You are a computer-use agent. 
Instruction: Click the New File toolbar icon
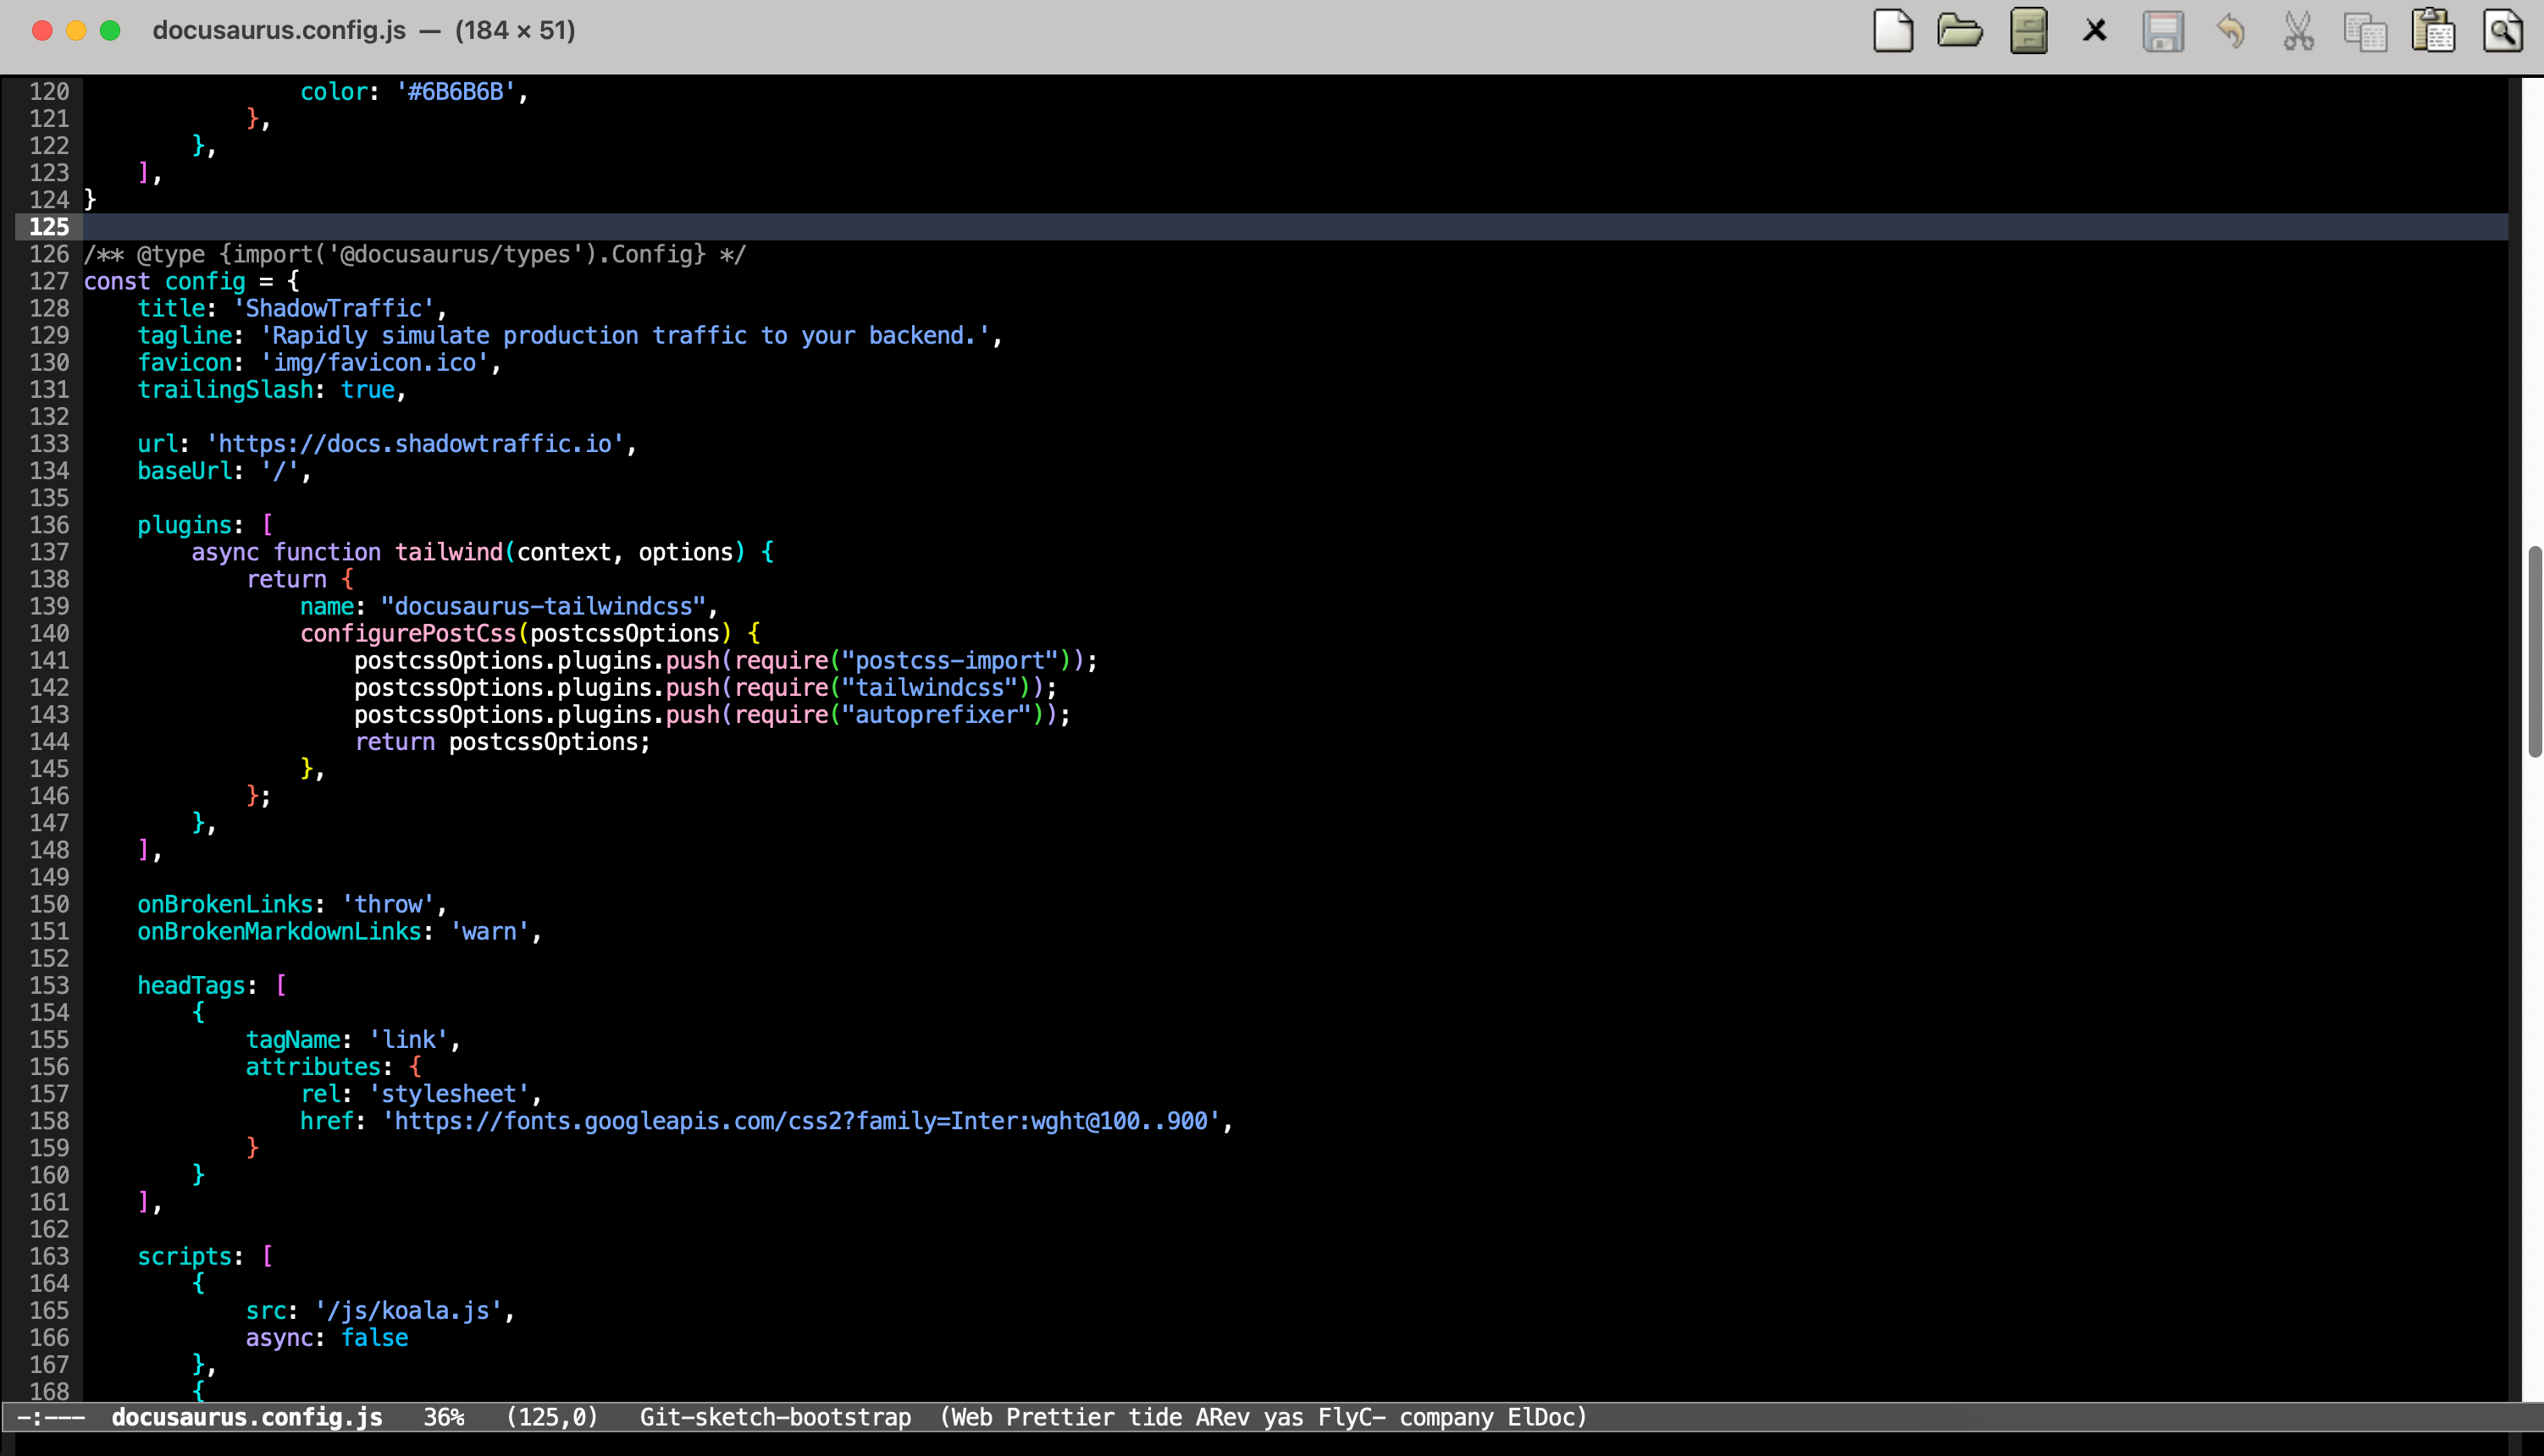(x=1892, y=31)
